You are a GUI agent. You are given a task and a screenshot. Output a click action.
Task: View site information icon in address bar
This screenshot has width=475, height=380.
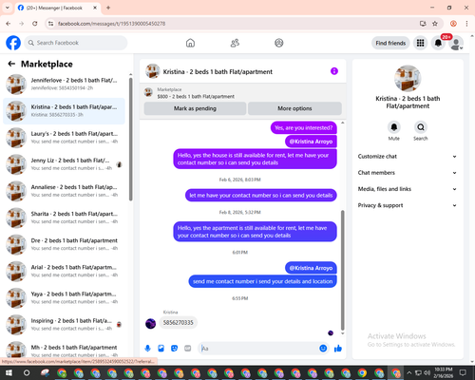point(50,24)
